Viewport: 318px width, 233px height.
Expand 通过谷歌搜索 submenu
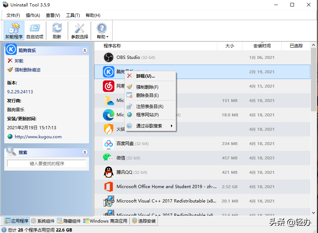pos(150,126)
